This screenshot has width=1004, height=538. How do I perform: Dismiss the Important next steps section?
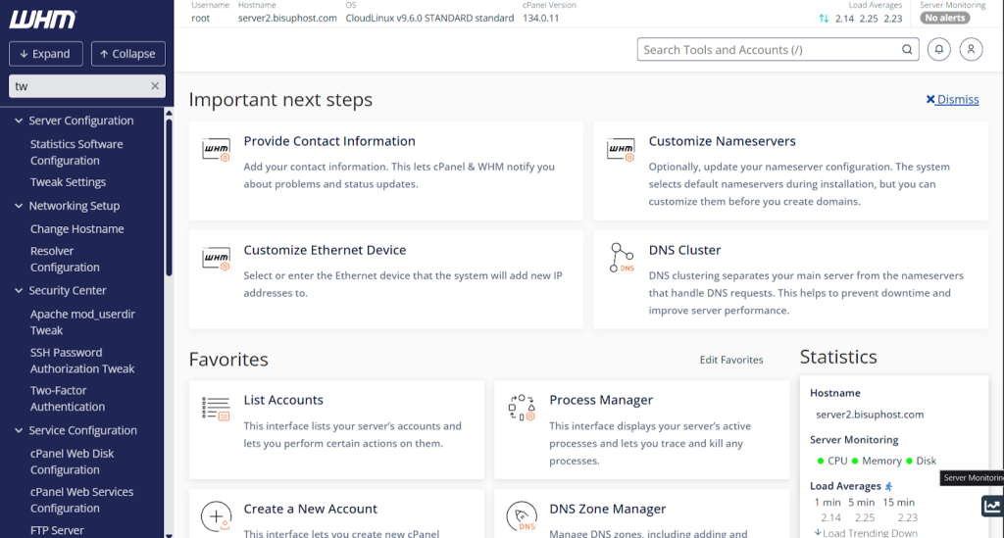(x=951, y=99)
